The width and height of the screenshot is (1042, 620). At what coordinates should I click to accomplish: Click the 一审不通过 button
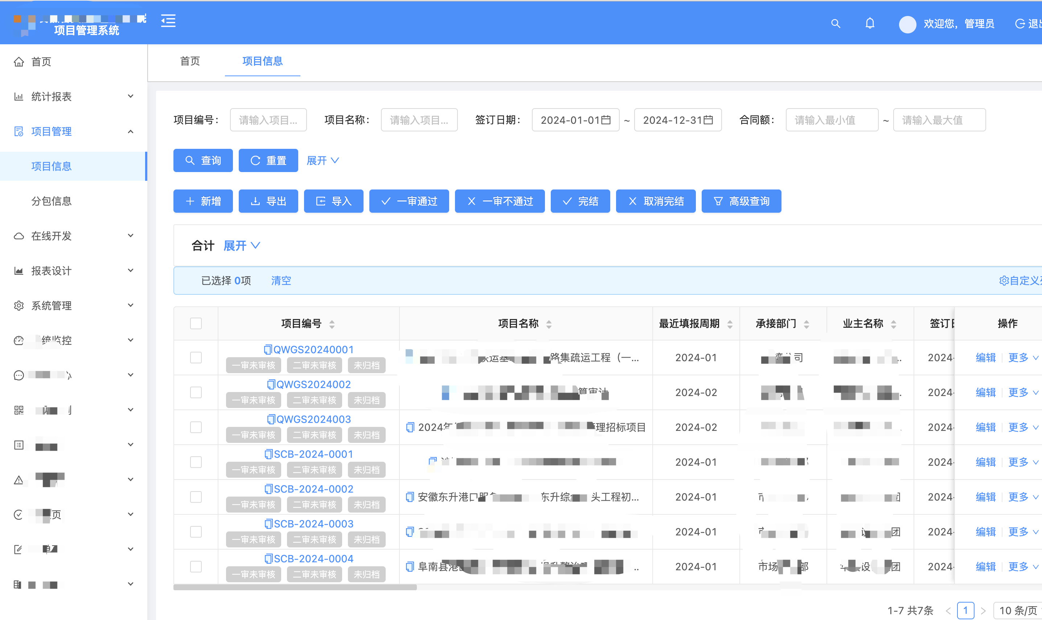(x=500, y=201)
